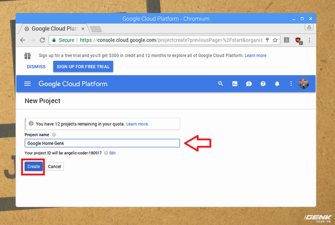Viewport: 335px width, 225px height.
Task: Activate the Cloud Shell terminal icon
Action: click(x=234, y=84)
